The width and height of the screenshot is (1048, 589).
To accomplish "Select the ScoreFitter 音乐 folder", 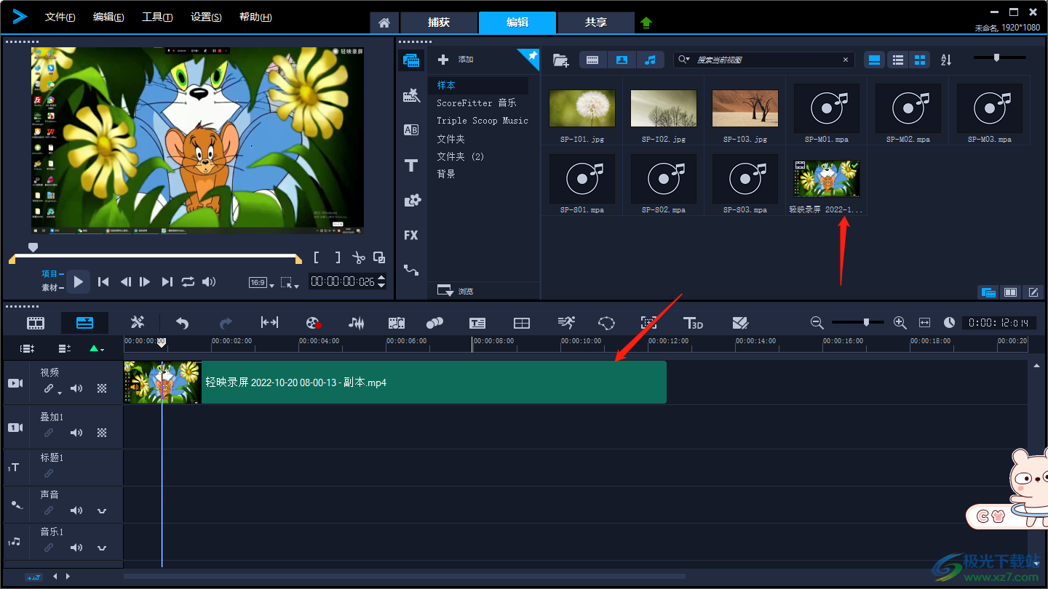I will coord(477,103).
